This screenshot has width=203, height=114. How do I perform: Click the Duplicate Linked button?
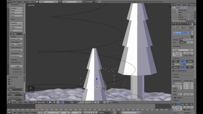click(x=16, y=25)
